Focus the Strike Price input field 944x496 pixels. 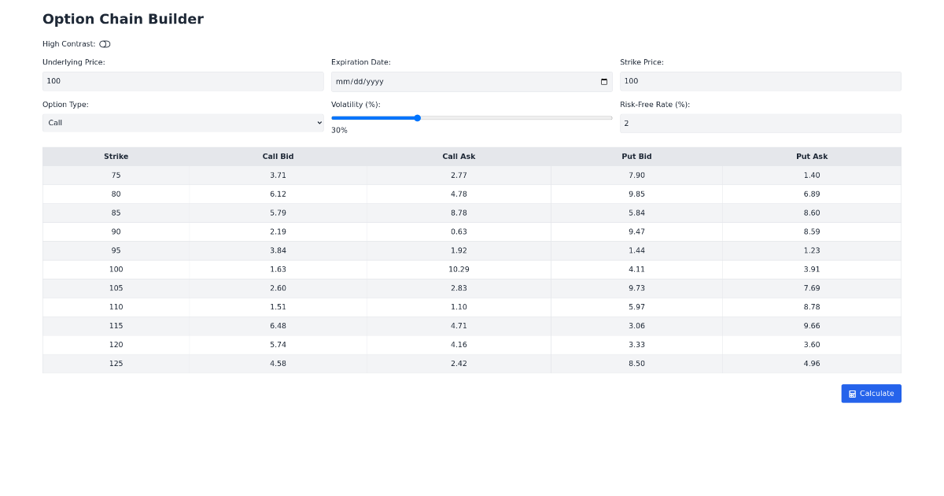pos(760,81)
